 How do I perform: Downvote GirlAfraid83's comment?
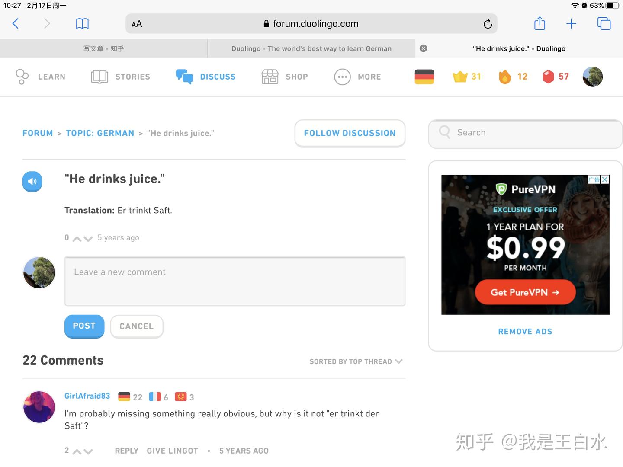pyautogui.click(x=89, y=451)
